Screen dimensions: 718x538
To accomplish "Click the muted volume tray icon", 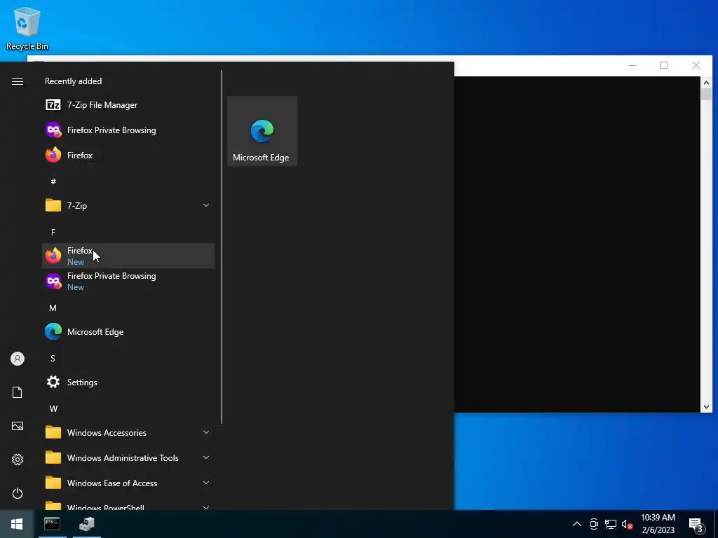I will pos(627,524).
